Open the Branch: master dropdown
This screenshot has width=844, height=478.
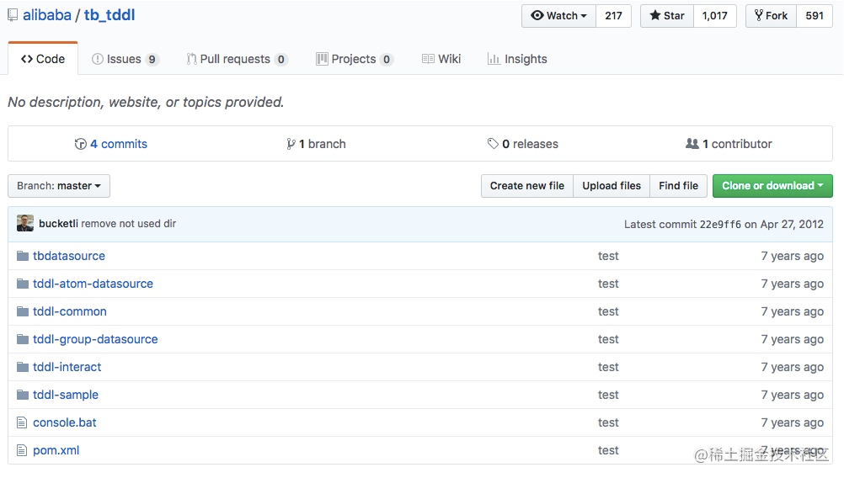click(x=59, y=185)
